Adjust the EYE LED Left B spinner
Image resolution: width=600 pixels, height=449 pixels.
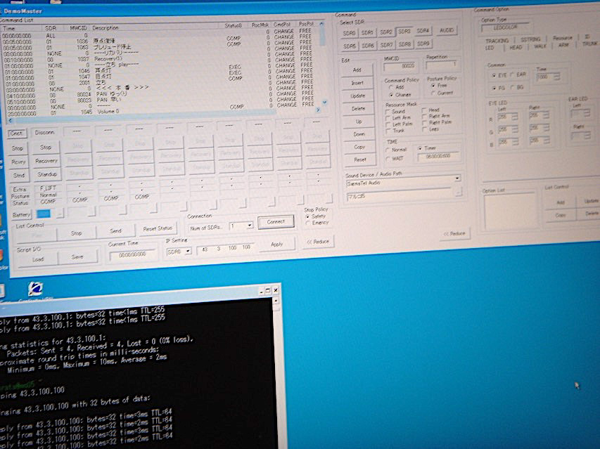pyautogui.click(x=515, y=142)
